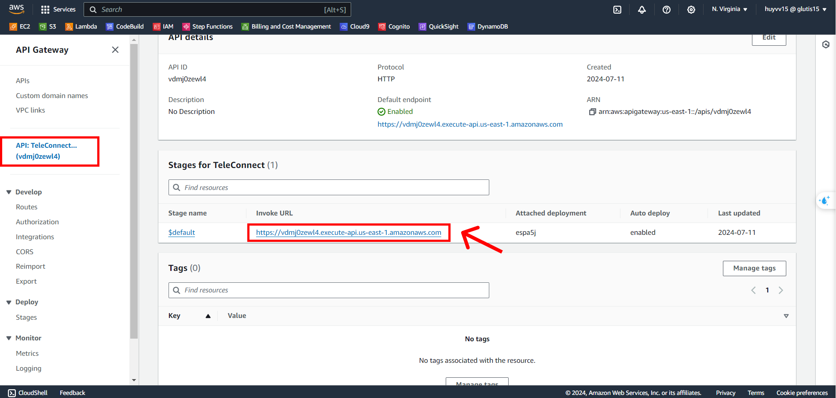Open the side info panel hexagon icon
Viewport: 836px width, 398px height.
[x=826, y=44]
